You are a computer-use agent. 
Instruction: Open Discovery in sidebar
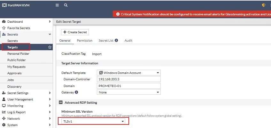tap(14, 86)
